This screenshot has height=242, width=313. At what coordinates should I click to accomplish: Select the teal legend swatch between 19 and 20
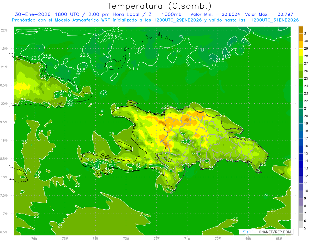coord(301,120)
